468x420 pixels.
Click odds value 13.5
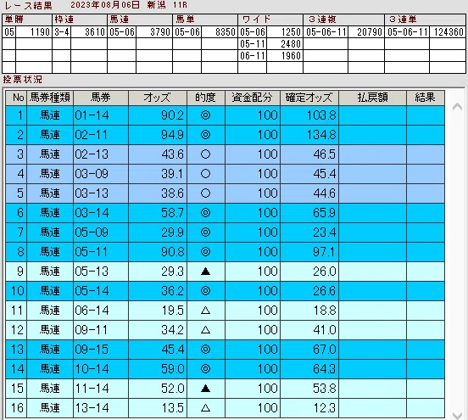[172, 408]
